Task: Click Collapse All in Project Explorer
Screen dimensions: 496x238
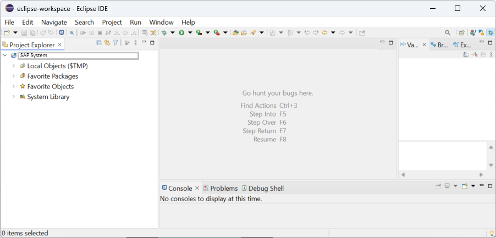Action: pos(99,43)
